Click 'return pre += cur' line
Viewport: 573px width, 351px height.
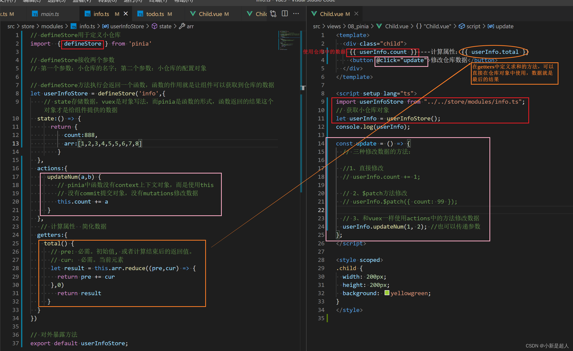pyautogui.click(x=86, y=277)
